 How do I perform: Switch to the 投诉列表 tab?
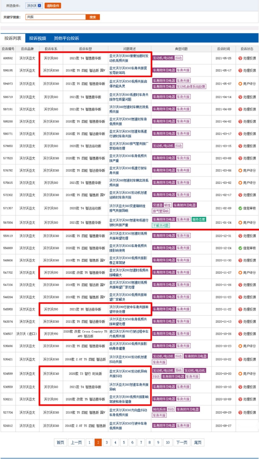pos(13,38)
